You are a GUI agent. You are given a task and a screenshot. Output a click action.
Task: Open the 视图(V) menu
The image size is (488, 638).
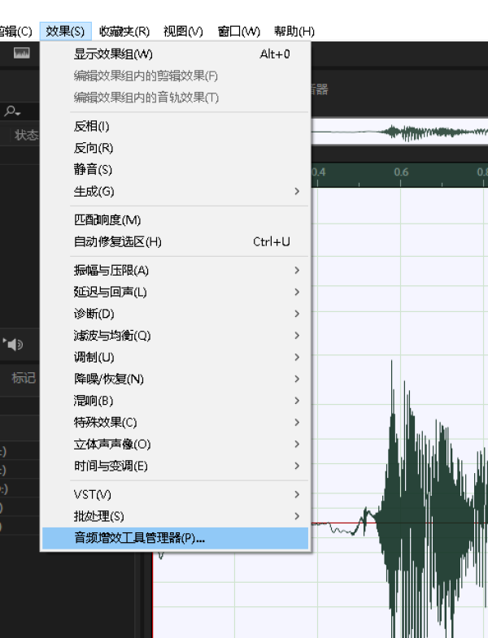click(x=183, y=32)
